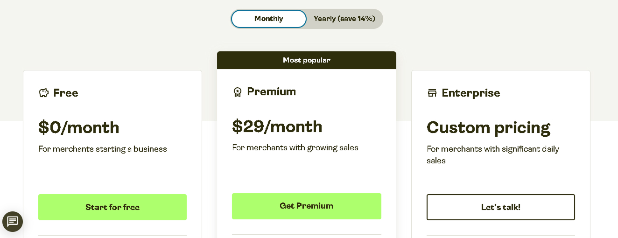The height and width of the screenshot is (238, 618).
Task: Click 'For merchants with growing sales' description
Action: (x=295, y=148)
